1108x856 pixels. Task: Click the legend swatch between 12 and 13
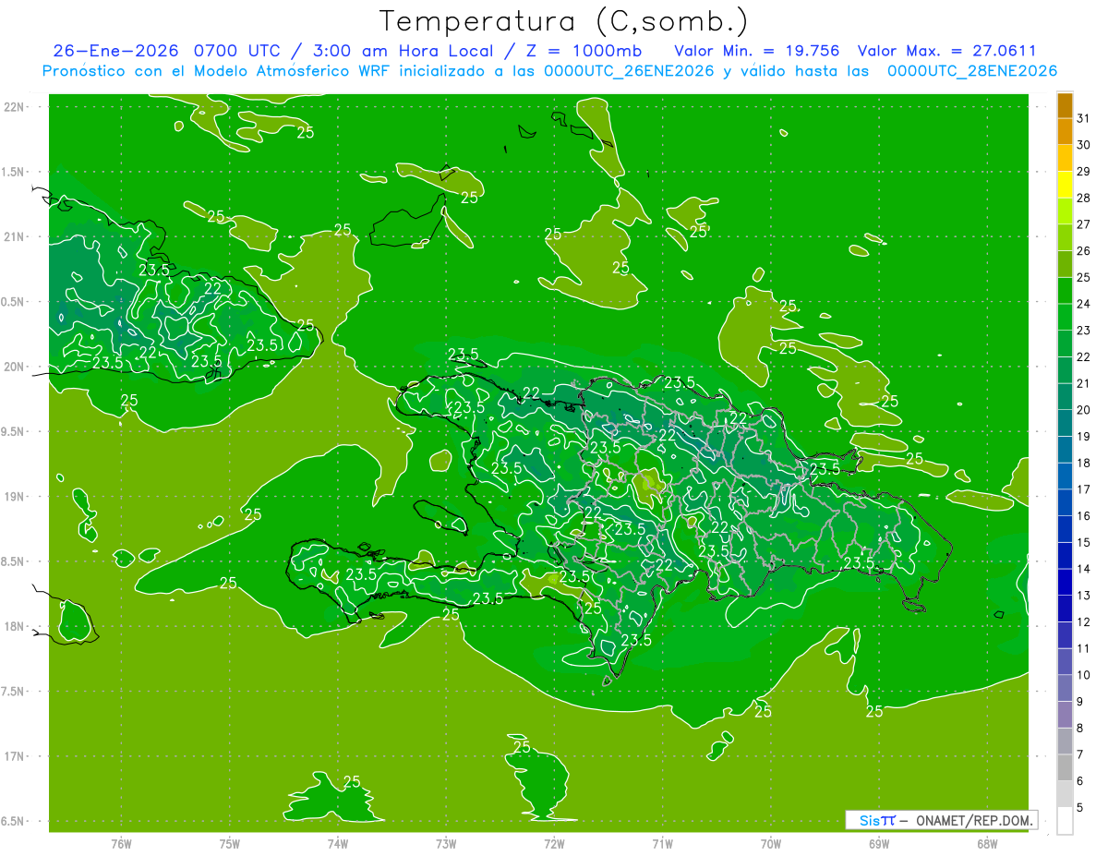tap(1065, 609)
